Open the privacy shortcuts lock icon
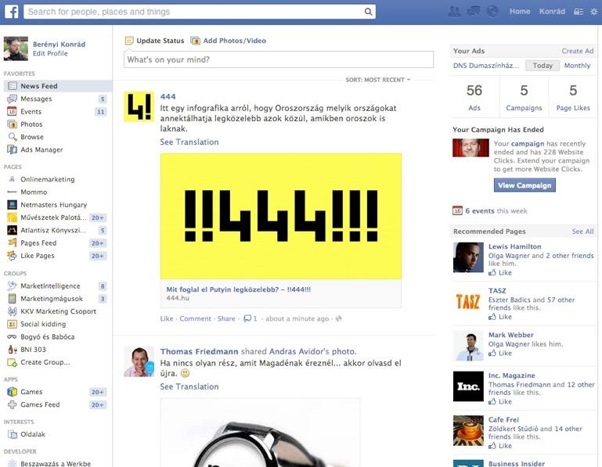Image resolution: width=602 pixels, height=467 pixels. (x=579, y=12)
